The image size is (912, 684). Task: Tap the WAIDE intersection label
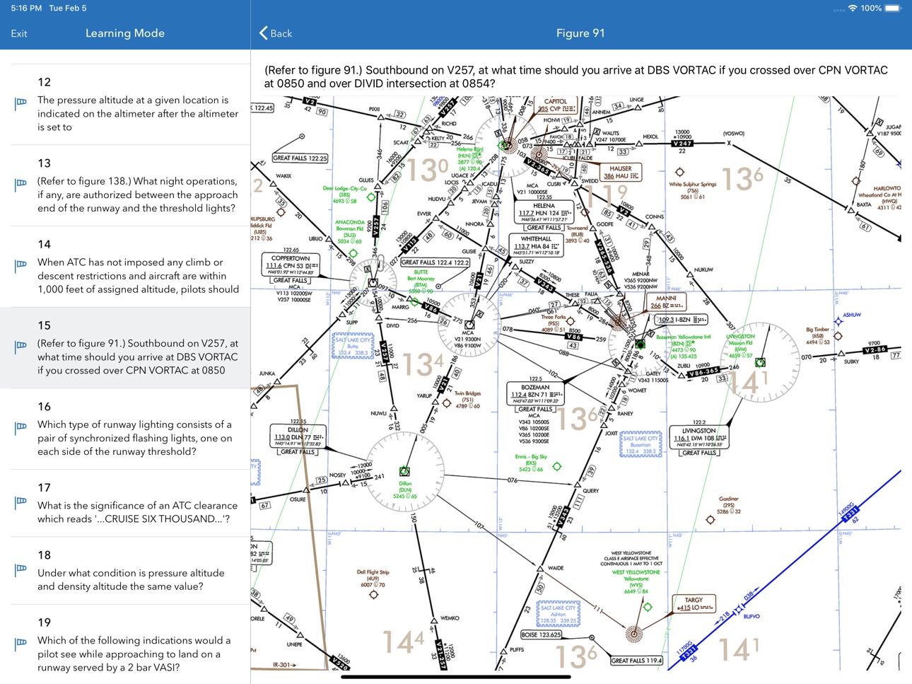(x=556, y=567)
